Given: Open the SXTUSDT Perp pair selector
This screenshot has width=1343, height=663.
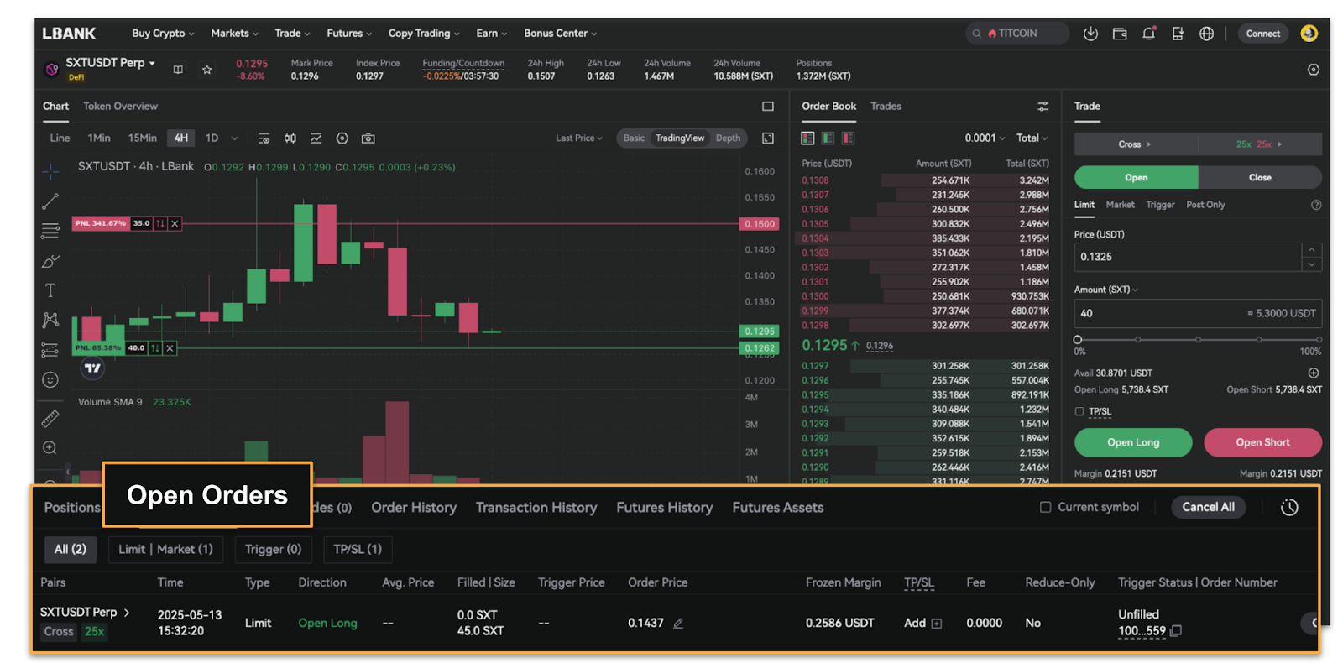Looking at the screenshot, I should click(x=110, y=63).
